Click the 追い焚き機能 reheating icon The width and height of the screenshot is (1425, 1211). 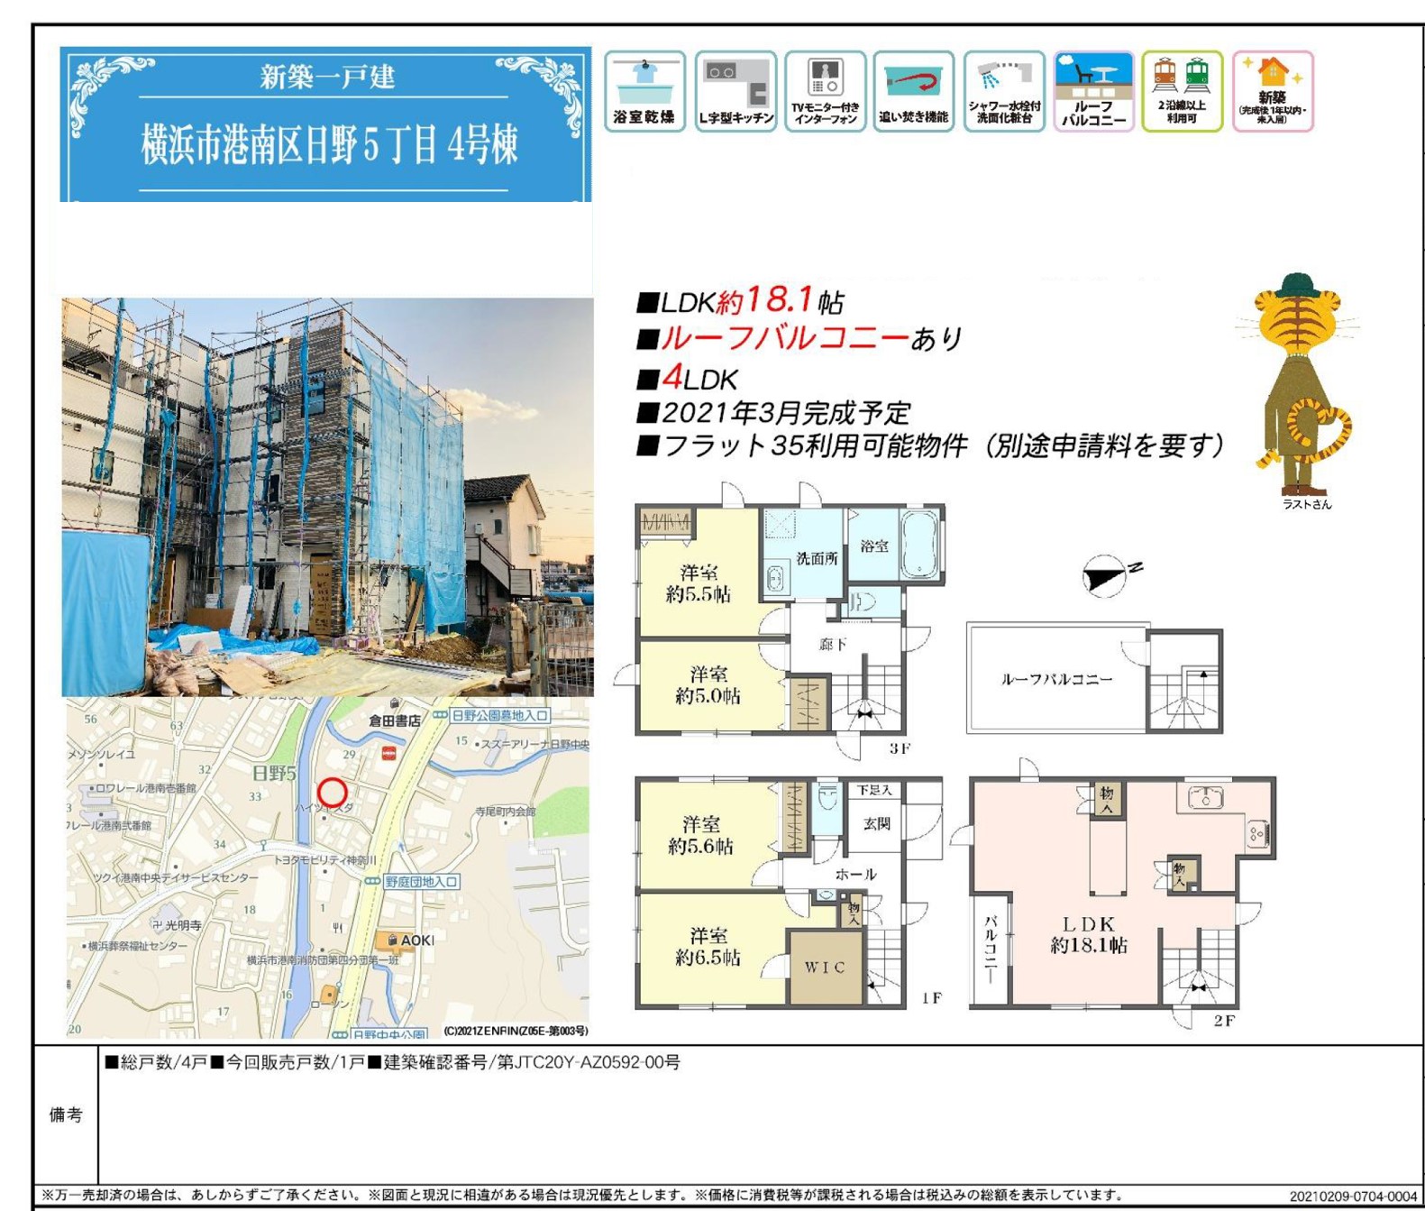(x=913, y=91)
